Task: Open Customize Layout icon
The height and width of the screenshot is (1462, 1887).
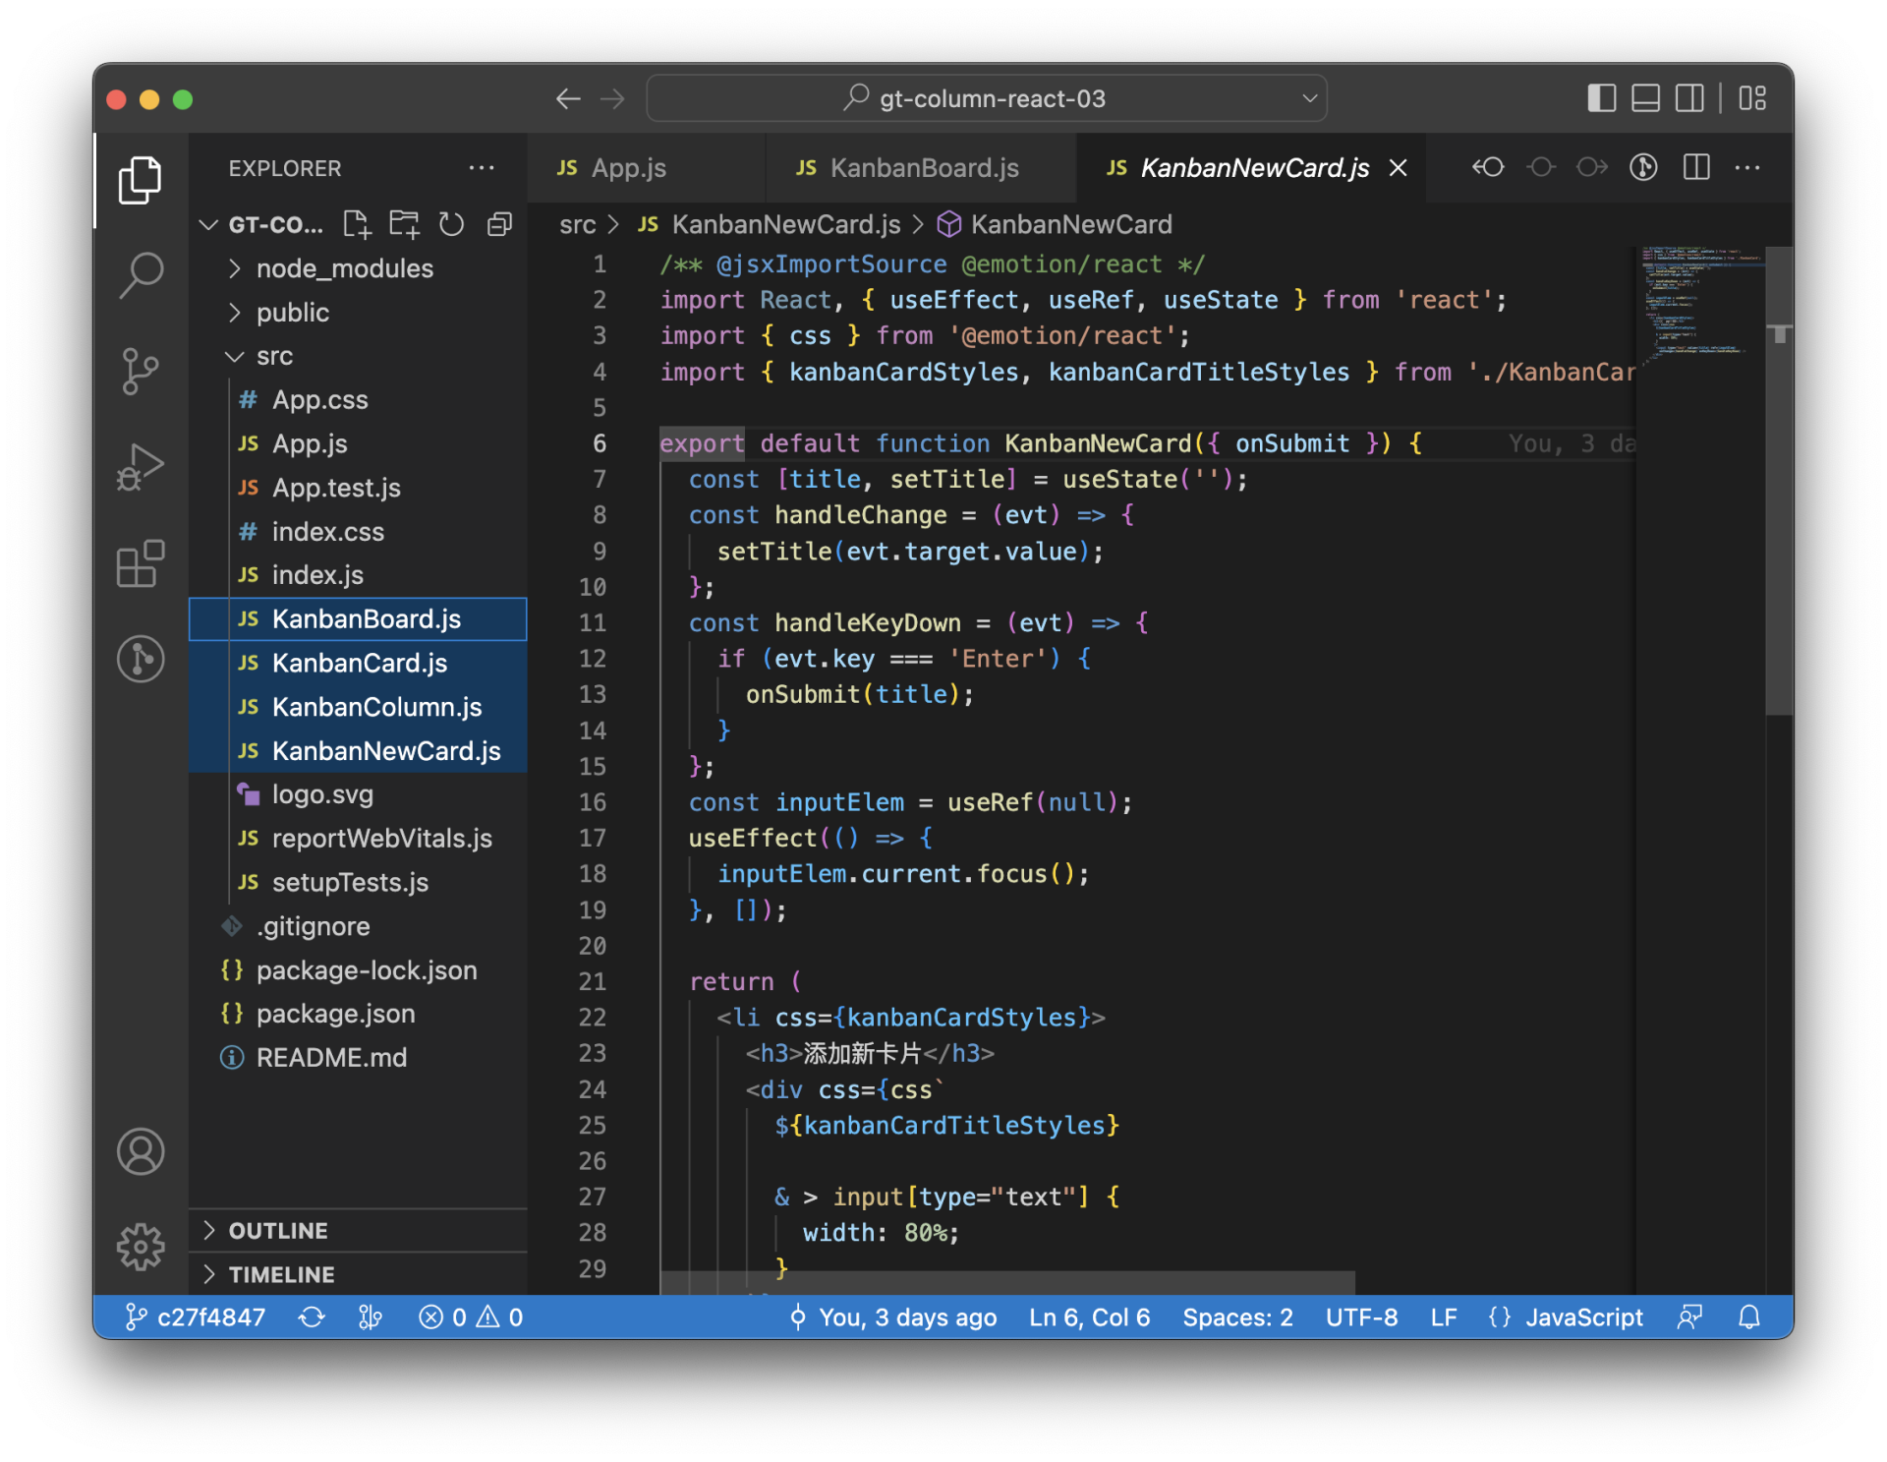Action: (x=1752, y=98)
